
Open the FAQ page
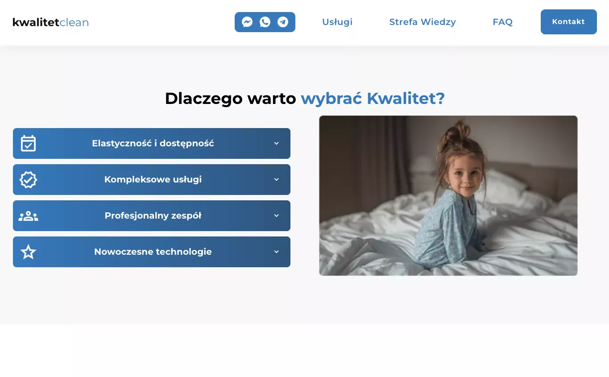502,22
